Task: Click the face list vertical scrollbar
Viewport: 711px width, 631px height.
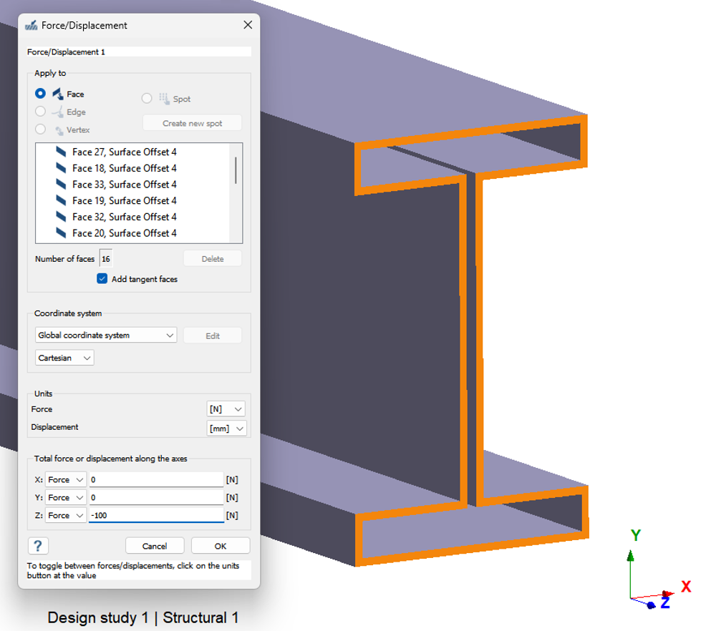Action: point(236,172)
